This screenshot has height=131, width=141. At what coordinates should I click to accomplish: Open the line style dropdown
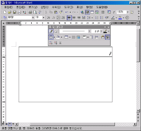pos(90,31)
